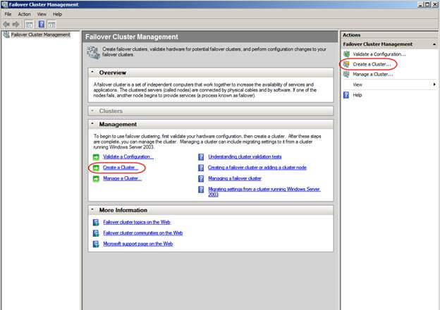
Task: Click Help text in the Actions pane
Action: tap(357, 95)
